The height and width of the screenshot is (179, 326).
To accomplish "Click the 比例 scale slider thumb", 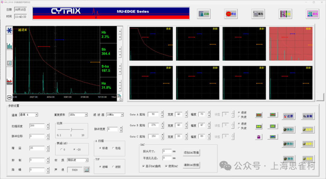I will pos(71,130).
